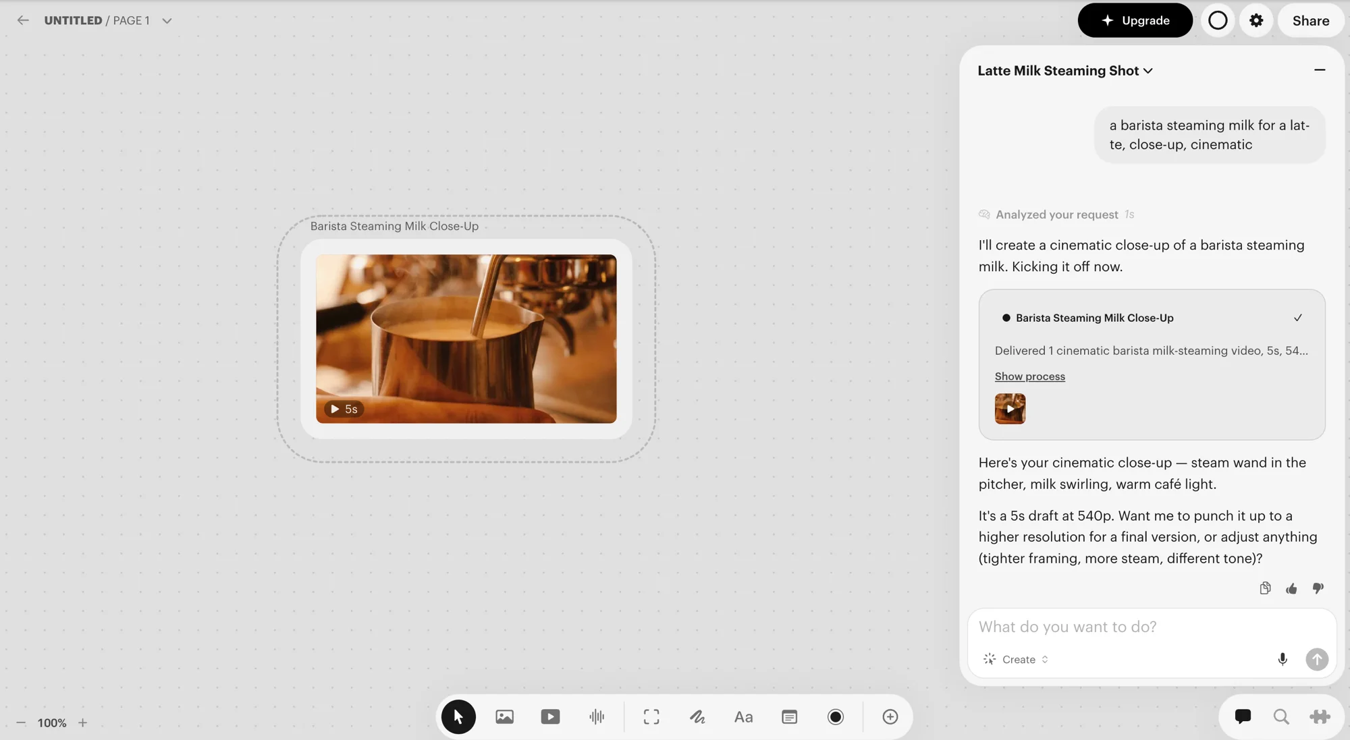1350x740 pixels.
Task: Pick the pen drawing tool
Action: click(x=697, y=716)
